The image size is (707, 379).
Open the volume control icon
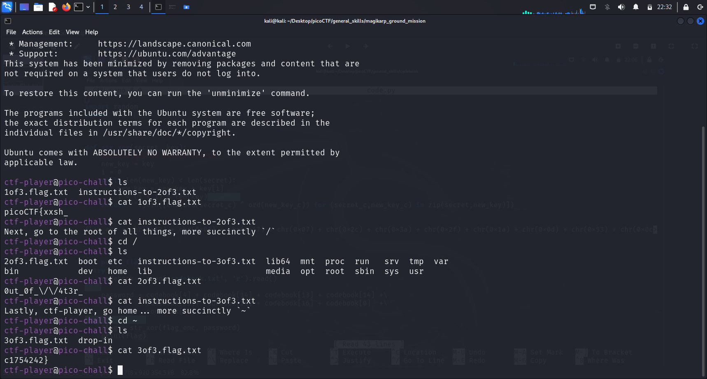click(621, 7)
